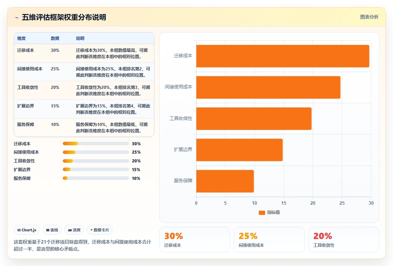Open the 20% 工具收敛性 data card
The image size is (393, 266).
pyautogui.click(x=344, y=239)
